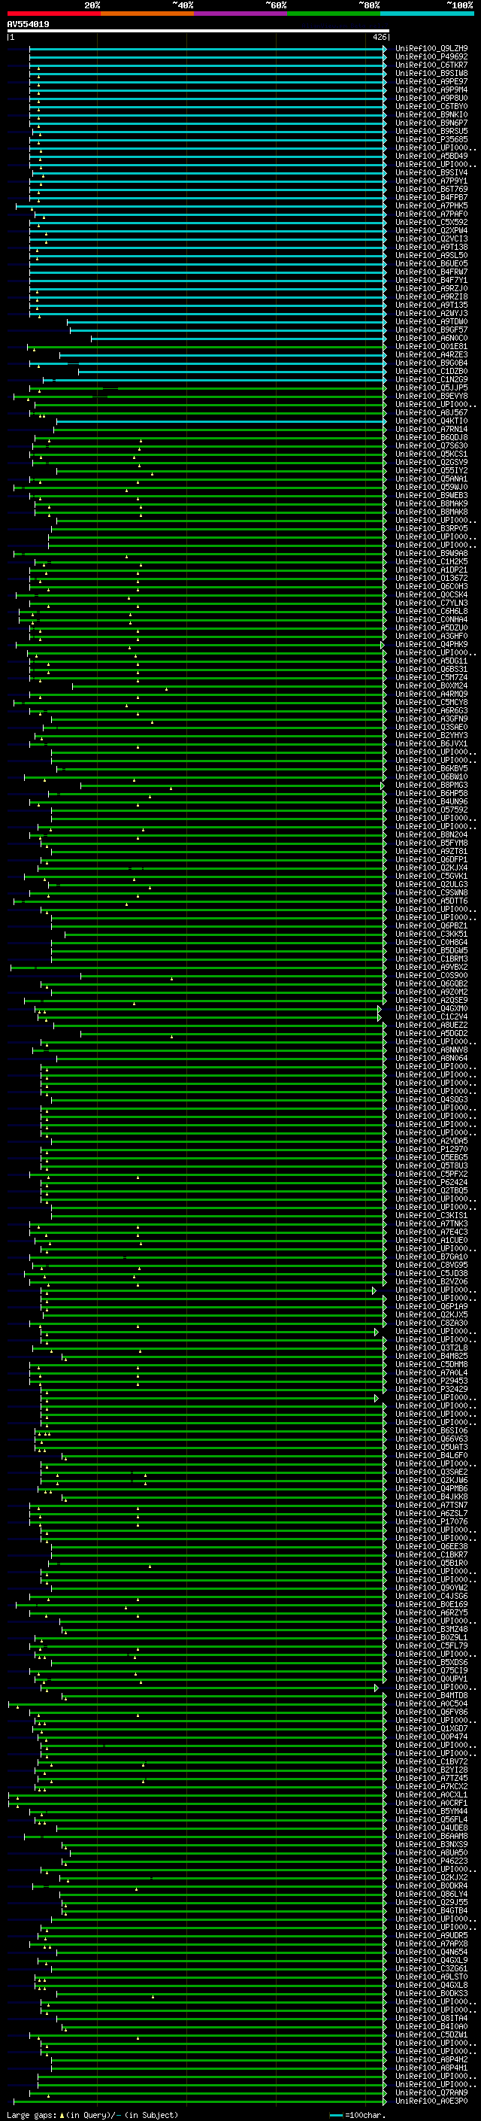Select hit UniRef100_A5BD49

(431, 156)
